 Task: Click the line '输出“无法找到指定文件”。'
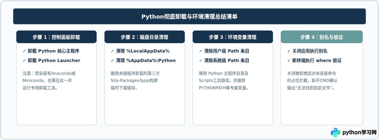click(x=311, y=88)
